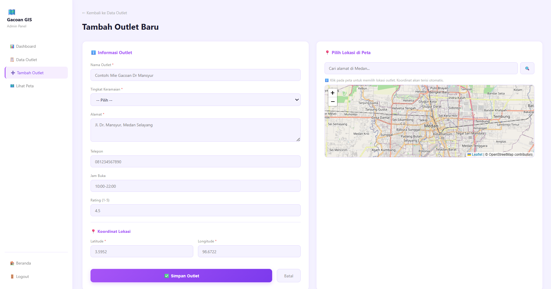Click Medan Tenggara label on map
The height and width of the screenshot is (289, 551).
point(474,146)
